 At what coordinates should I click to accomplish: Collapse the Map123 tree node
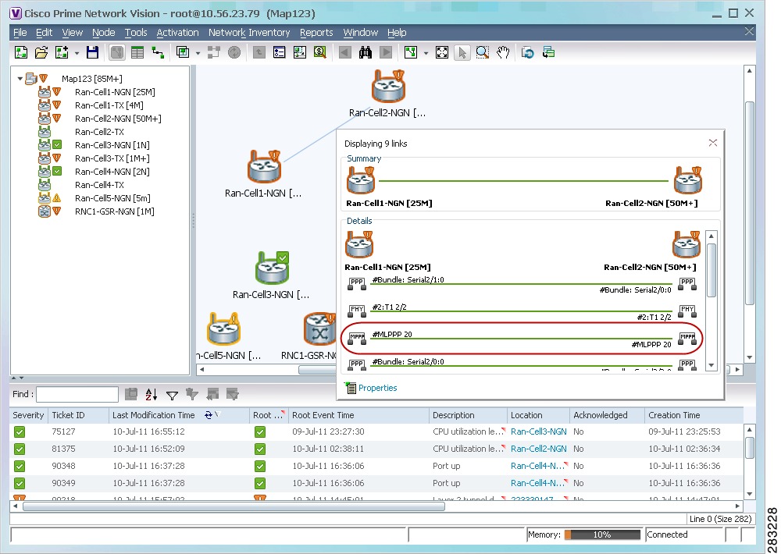coord(20,79)
